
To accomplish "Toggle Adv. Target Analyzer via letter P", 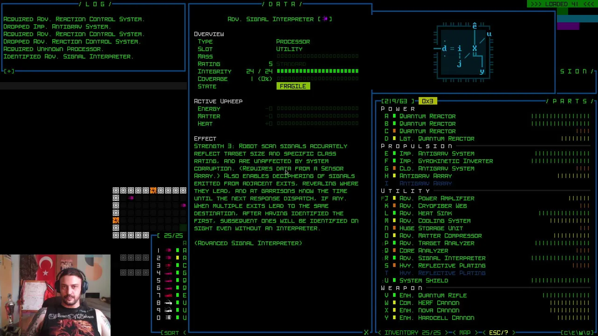I will coord(386,243).
